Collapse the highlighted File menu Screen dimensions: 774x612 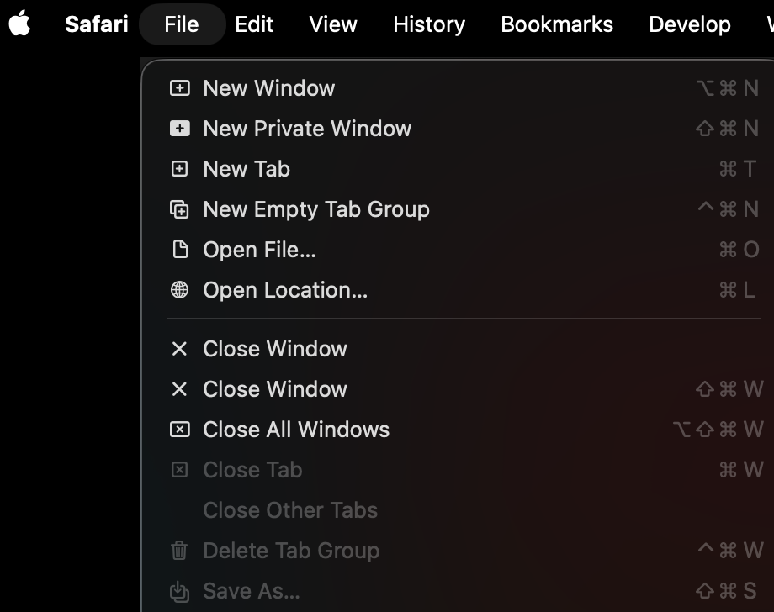(x=182, y=24)
